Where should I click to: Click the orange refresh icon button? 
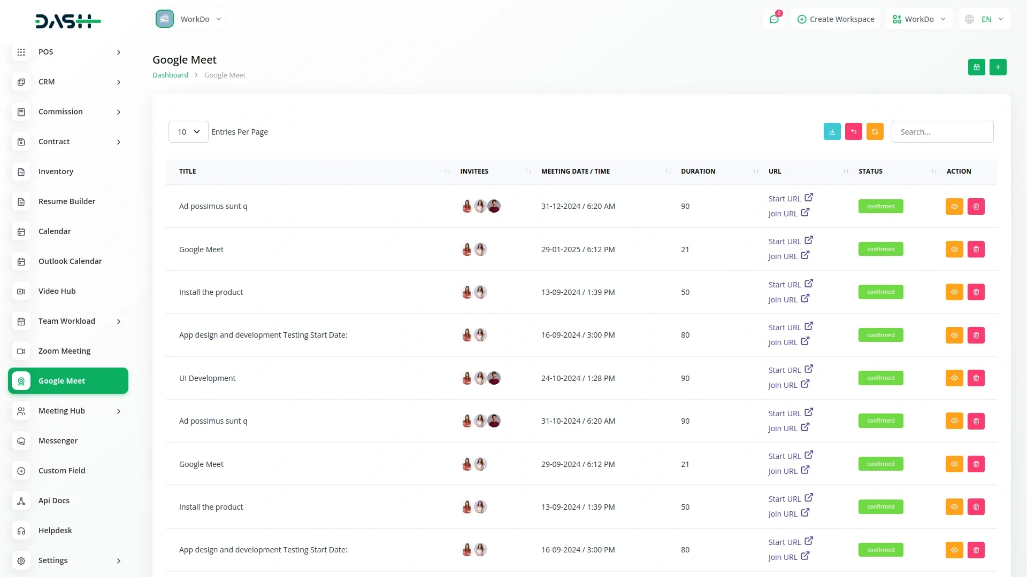875,132
